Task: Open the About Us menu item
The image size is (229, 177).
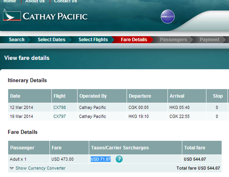Action: click(35, 1)
